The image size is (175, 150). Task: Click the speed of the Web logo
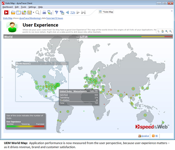click(x=152, y=127)
